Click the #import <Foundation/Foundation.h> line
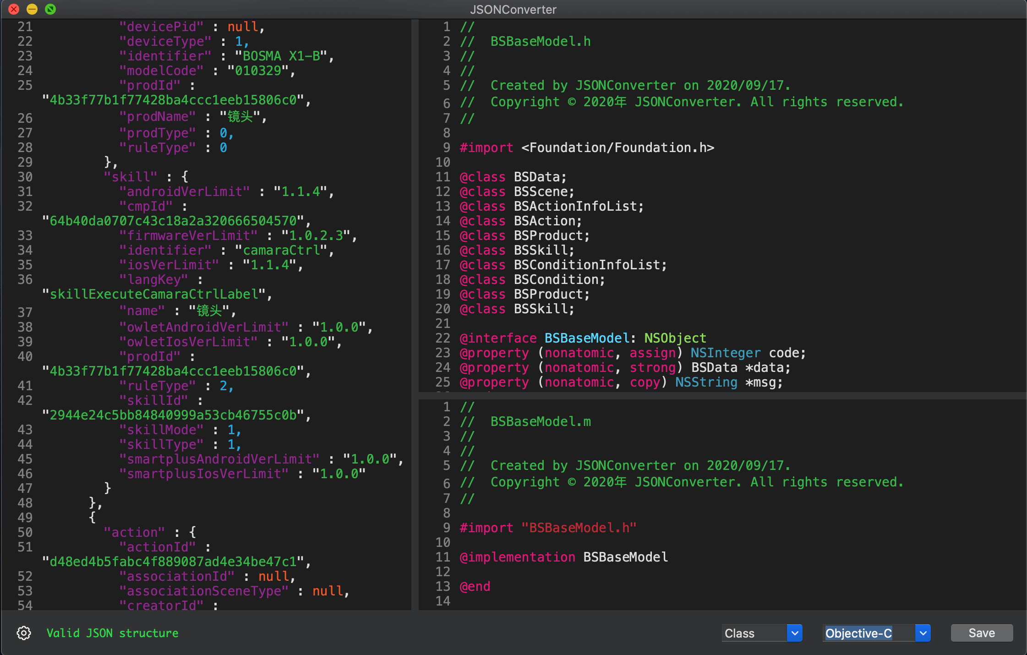1027x655 pixels. tap(587, 147)
